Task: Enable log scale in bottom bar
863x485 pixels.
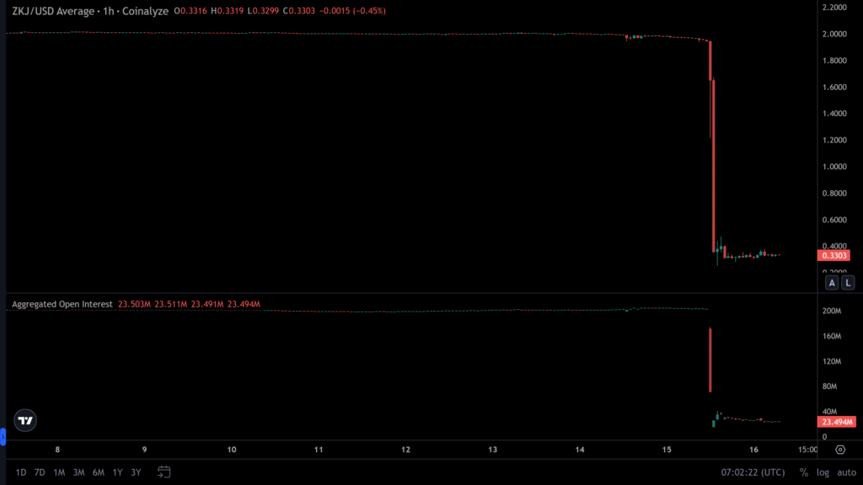Action: tap(823, 472)
